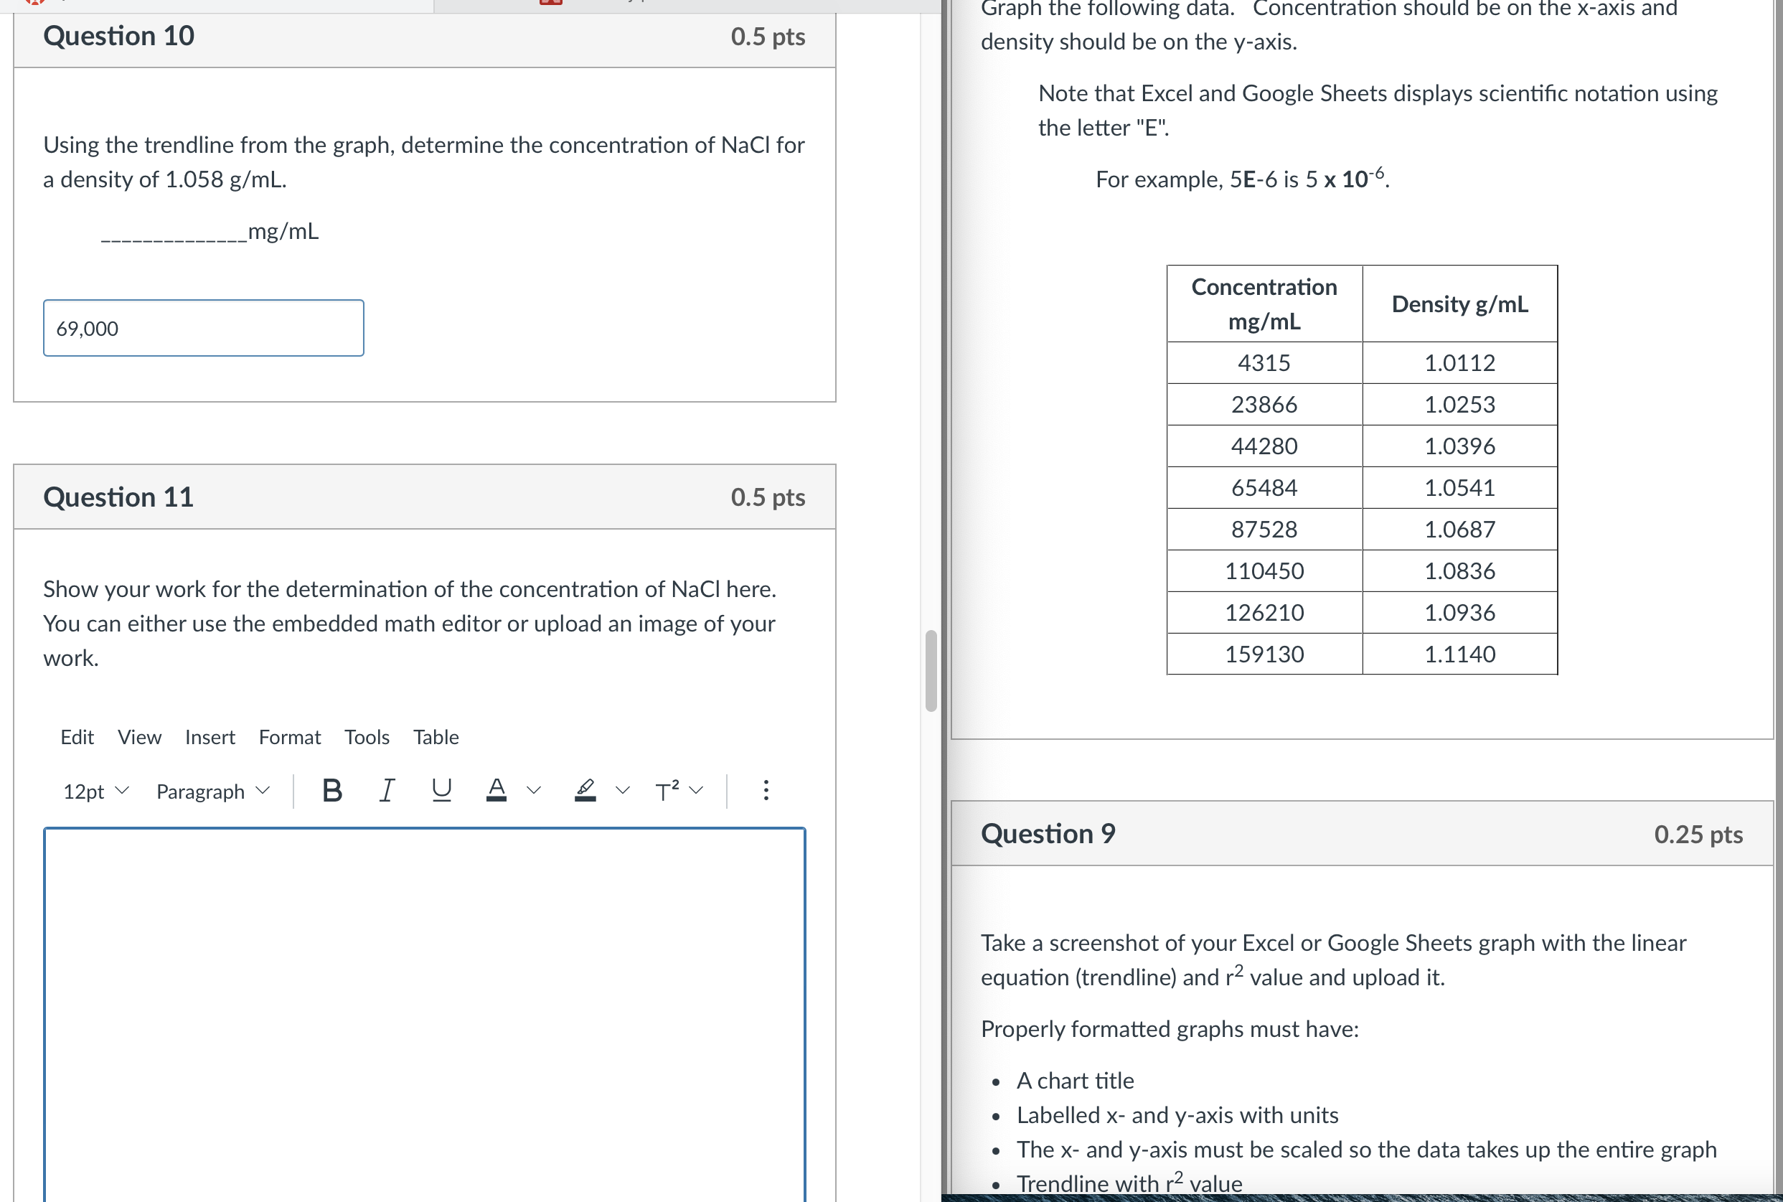The image size is (1783, 1202).
Task: Click inside the Question 11 text editor area
Action: pyautogui.click(x=424, y=1012)
